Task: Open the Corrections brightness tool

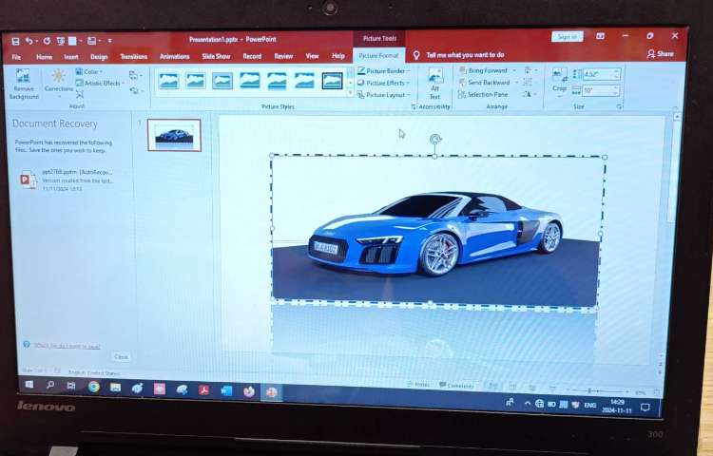Action: [59, 80]
